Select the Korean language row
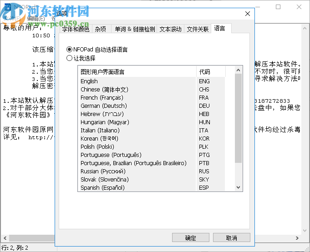This screenshot has height=252, width=310. pyautogui.click(x=137, y=139)
